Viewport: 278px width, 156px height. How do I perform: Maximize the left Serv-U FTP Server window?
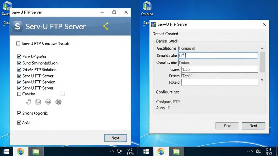(114, 12)
